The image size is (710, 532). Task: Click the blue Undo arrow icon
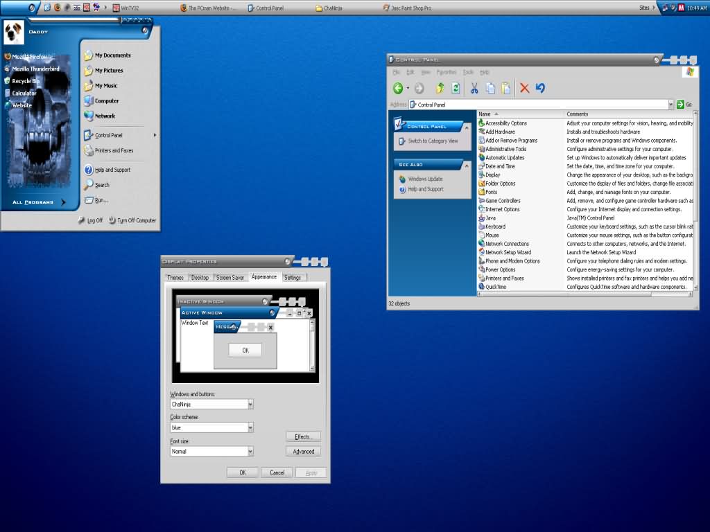tap(540, 88)
